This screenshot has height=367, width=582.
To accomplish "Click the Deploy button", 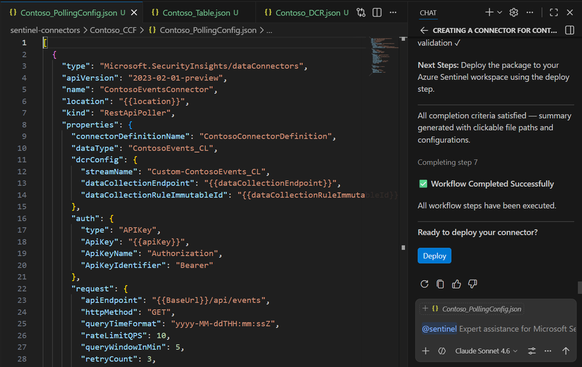I will (434, 256).
